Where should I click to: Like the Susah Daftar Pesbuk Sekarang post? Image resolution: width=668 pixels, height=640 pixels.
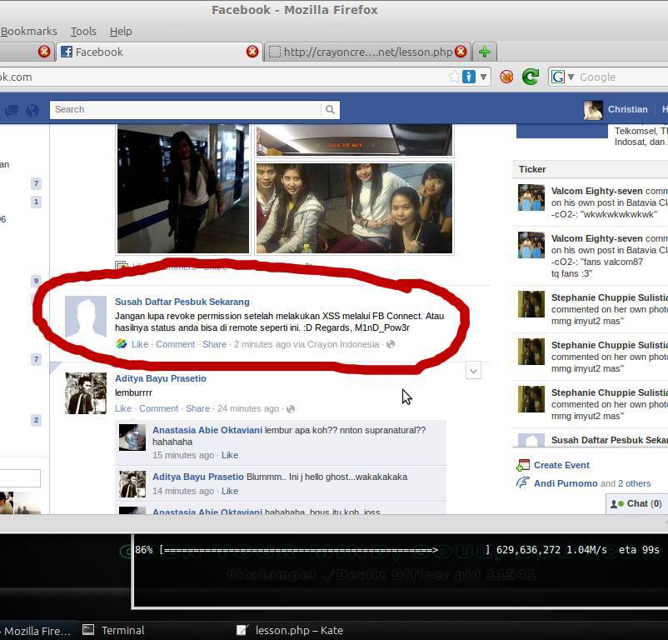[140, 344]
